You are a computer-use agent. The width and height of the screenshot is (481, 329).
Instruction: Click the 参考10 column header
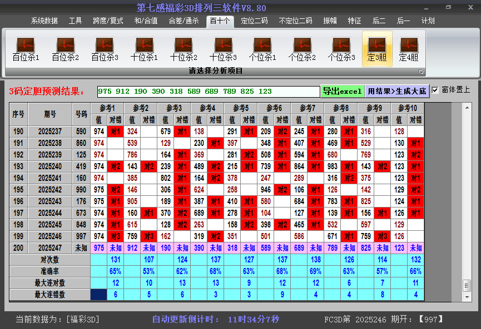(x=408, y=108)
